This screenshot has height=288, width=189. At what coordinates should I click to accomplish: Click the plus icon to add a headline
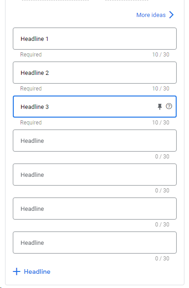16,271
